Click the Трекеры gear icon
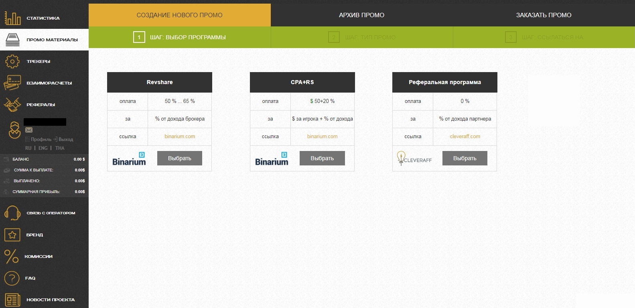635x308 pixels. (12, 61)
